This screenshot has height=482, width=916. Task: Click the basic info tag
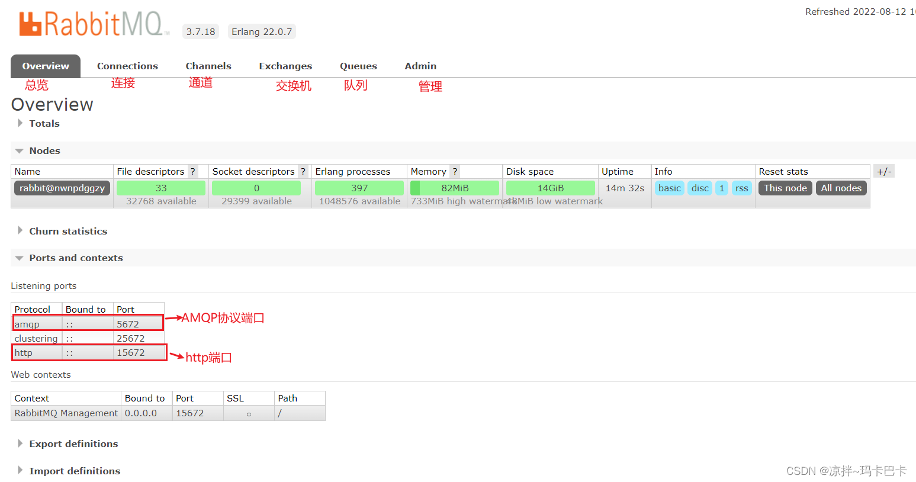(x=670, y=188)
